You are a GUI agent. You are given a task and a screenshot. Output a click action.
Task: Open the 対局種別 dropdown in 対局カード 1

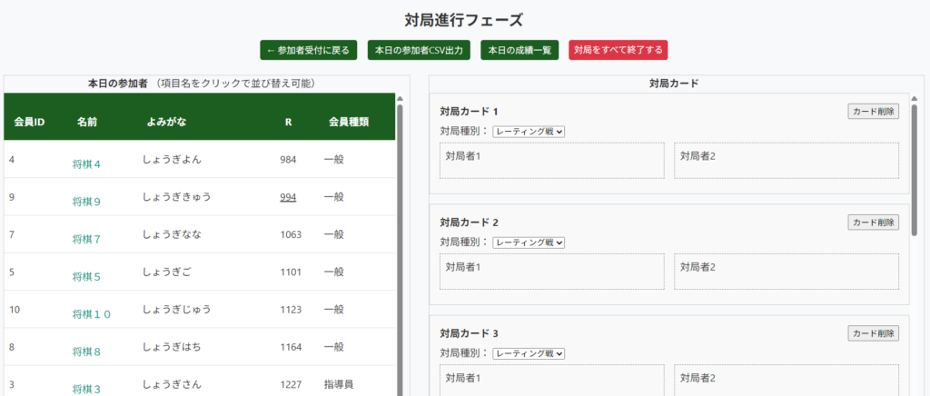point(529,132)
